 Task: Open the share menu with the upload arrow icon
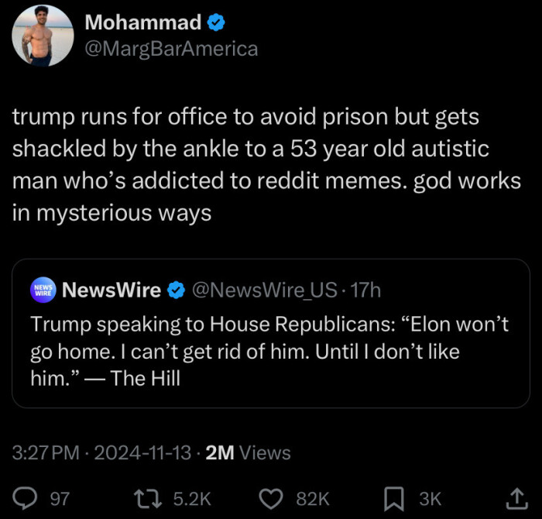click(x=513, y=498)
